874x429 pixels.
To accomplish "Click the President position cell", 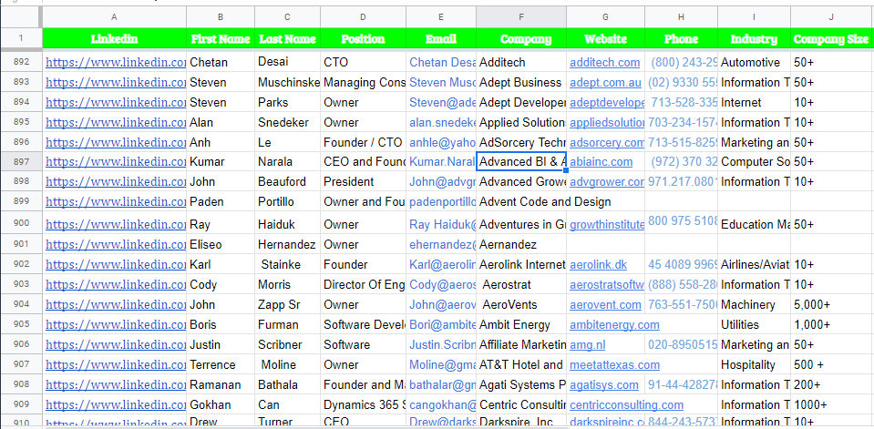I will coord(363,181).
